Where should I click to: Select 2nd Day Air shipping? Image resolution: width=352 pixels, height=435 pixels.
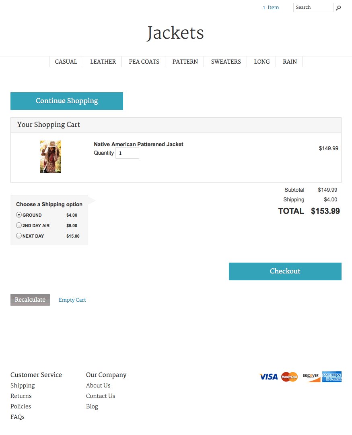(x=19, y=226)
